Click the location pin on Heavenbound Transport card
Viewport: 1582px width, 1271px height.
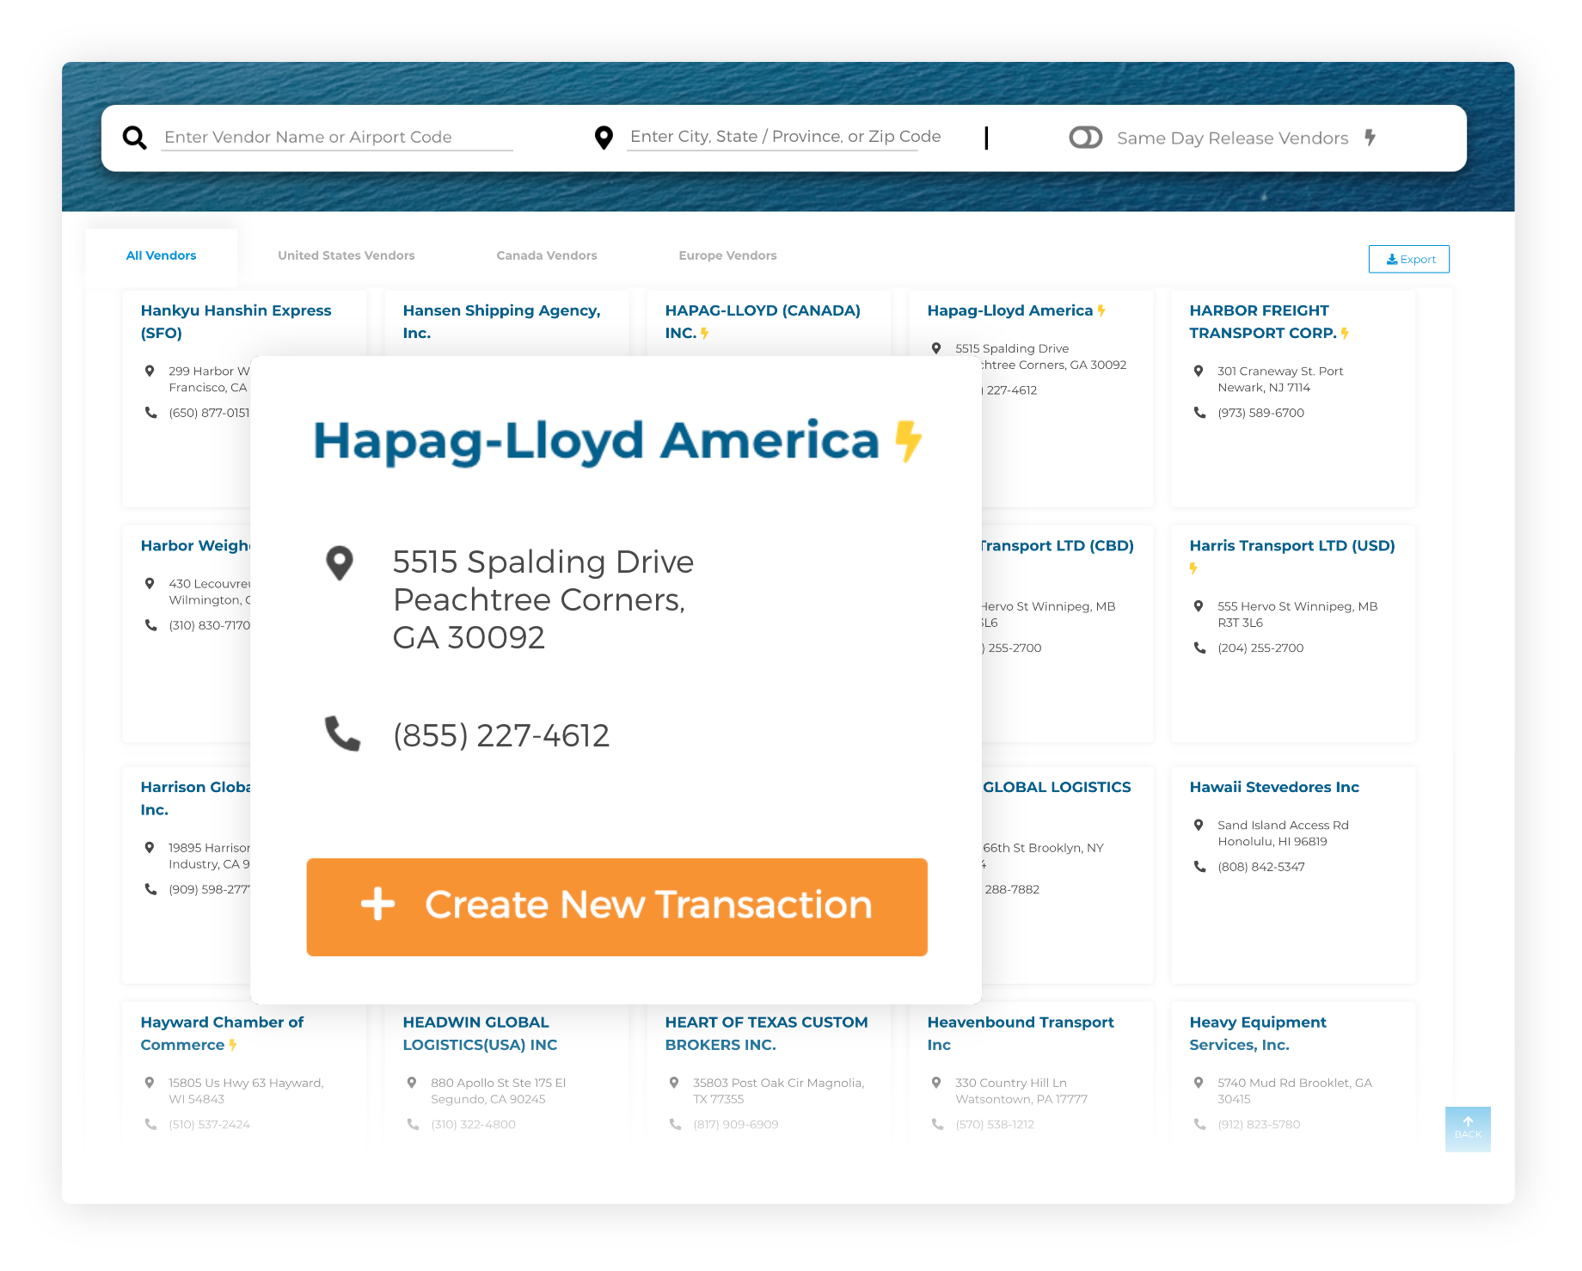tap(936, 1083)
